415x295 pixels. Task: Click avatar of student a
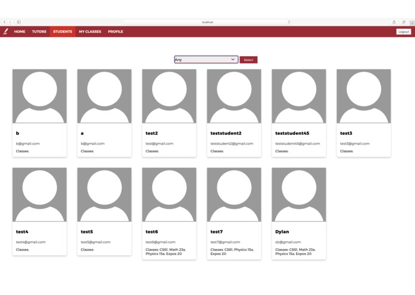(x=104, y=96)
